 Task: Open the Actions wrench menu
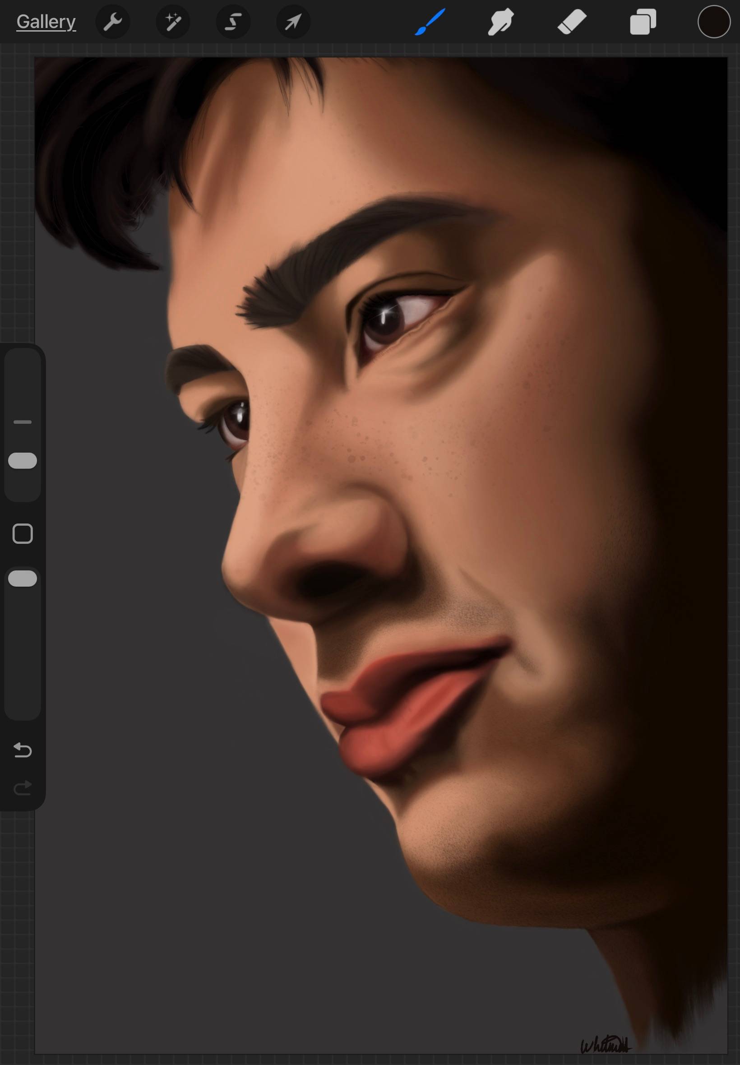tap(113, 22)
